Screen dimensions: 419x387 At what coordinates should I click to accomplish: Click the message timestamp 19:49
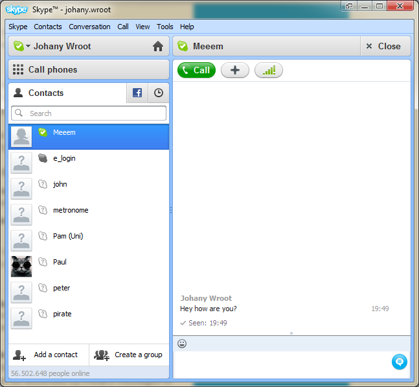(x=380, y=309)
